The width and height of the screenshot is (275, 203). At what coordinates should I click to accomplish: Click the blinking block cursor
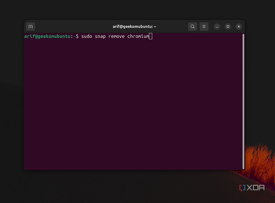pos(150,36)
